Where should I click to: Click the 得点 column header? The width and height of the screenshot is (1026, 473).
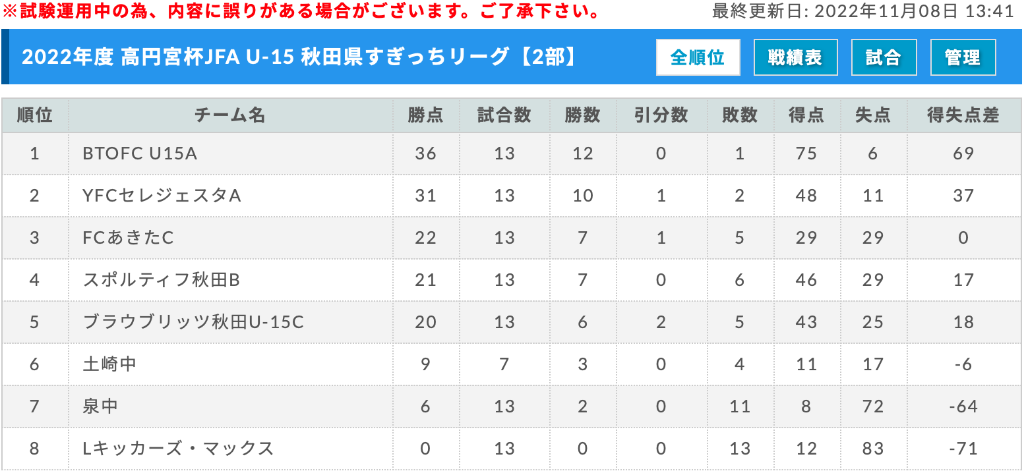[x=806, y=115]
